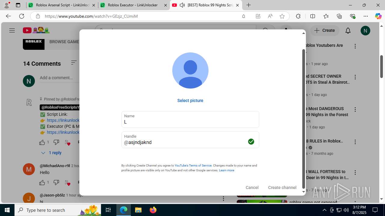
Task: Open the account avatar N menu
Action: coord(365,31)
